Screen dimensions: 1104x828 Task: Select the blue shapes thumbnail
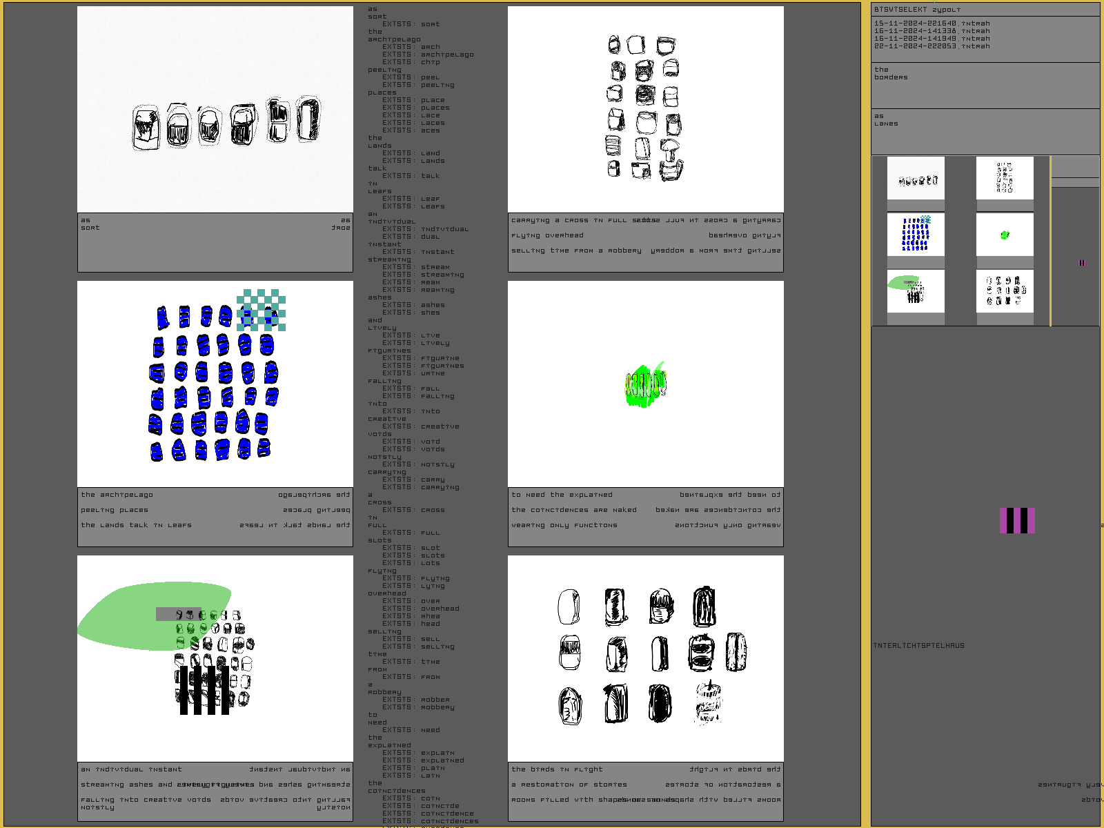pos(916,235)
